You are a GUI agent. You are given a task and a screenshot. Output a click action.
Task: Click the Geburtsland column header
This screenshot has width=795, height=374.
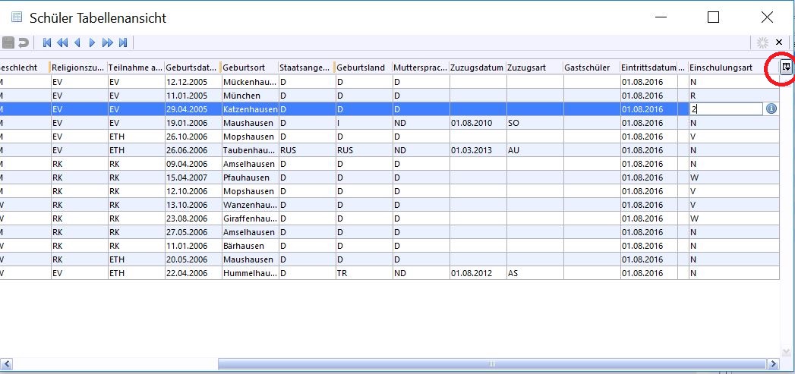pyautogui.click(x=364, y=68)
